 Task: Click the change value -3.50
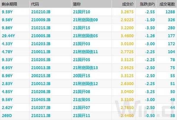coord(150,28)
